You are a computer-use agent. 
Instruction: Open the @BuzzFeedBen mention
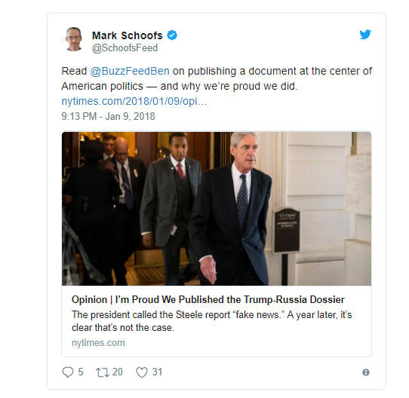pyautogui.click(x=130, y=71)
